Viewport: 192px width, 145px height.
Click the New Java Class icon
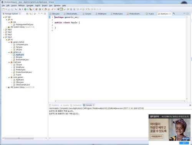(x=40, y=9)
